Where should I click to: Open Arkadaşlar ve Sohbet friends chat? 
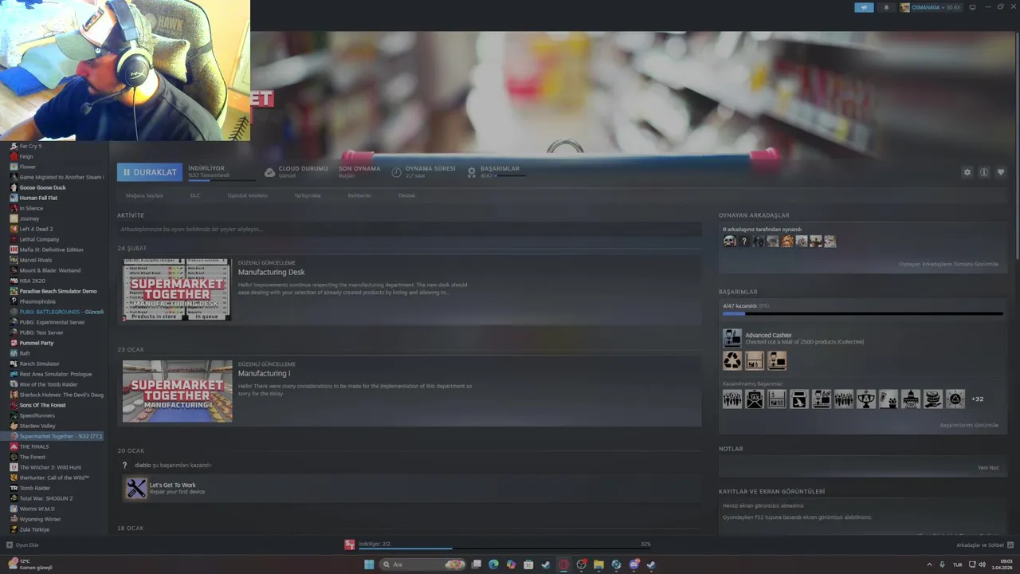(x=984, y=545)
